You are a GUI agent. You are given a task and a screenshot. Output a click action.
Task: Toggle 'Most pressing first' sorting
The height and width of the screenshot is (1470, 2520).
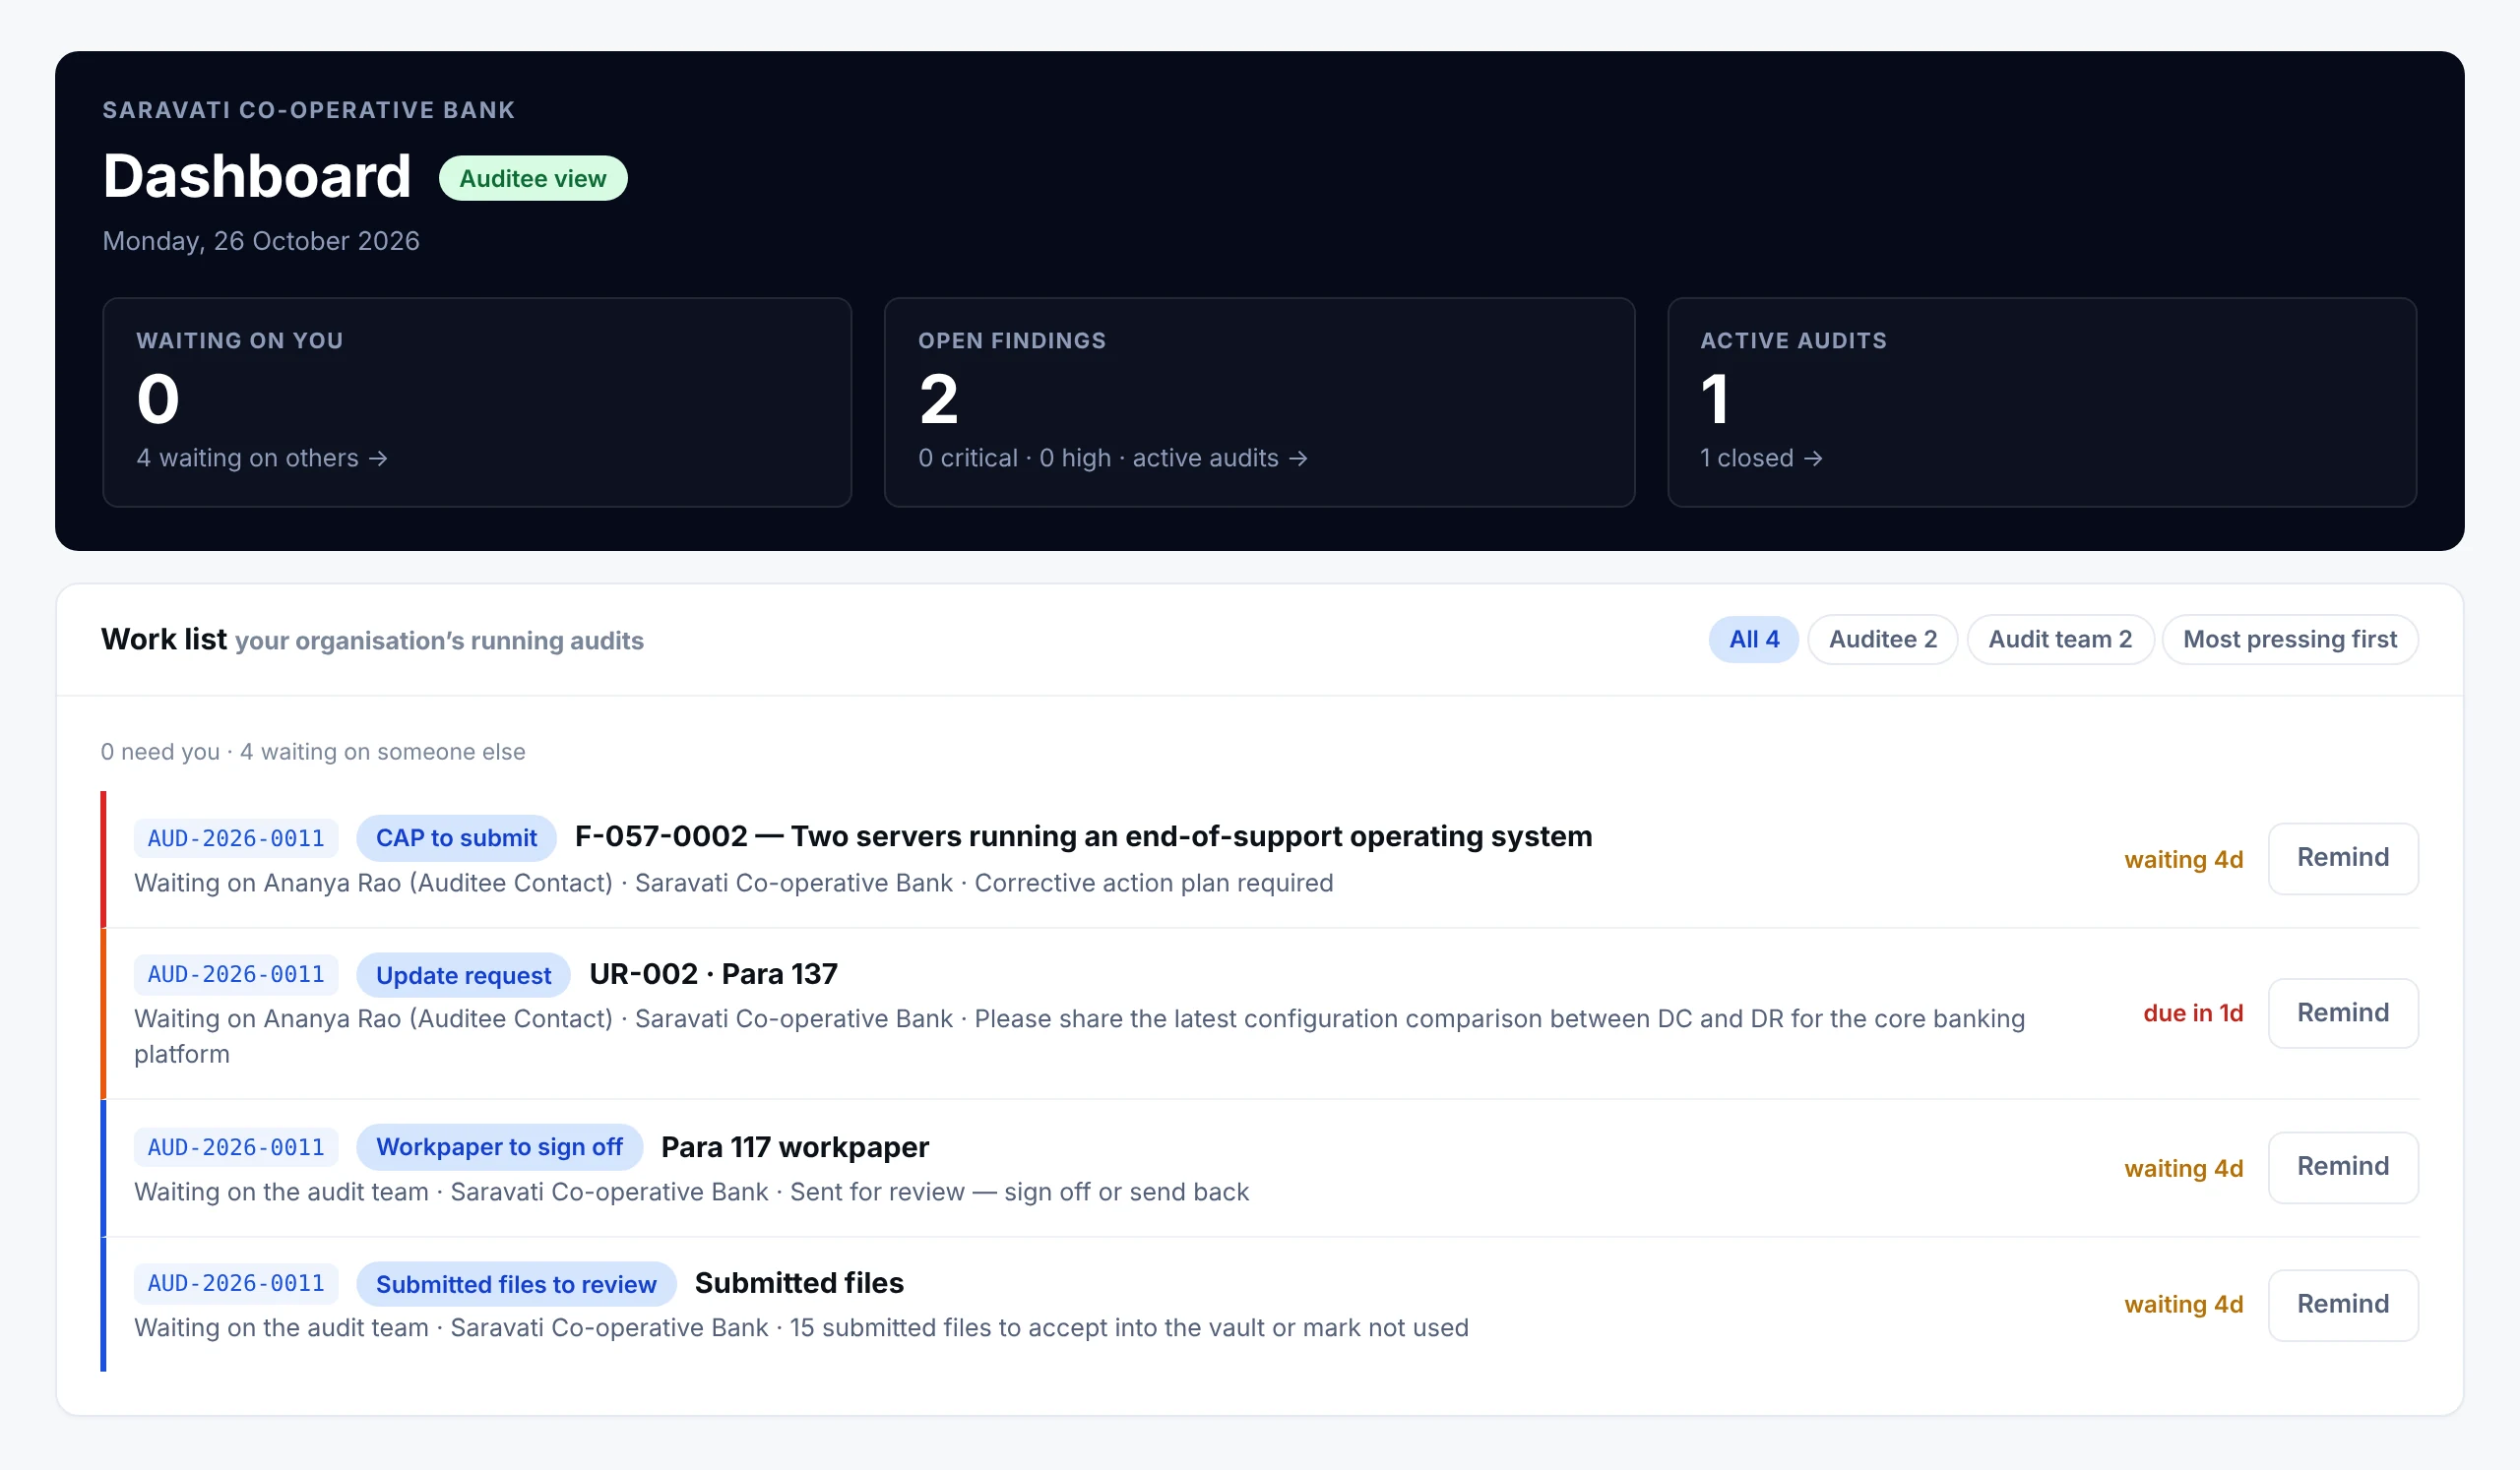pyautogui.click(x=2289, y=640)
